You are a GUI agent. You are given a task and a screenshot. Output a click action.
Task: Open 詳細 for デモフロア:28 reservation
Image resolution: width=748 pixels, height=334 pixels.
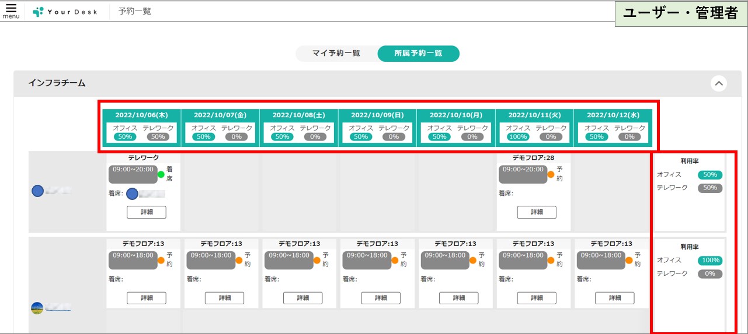coord(537,212)
